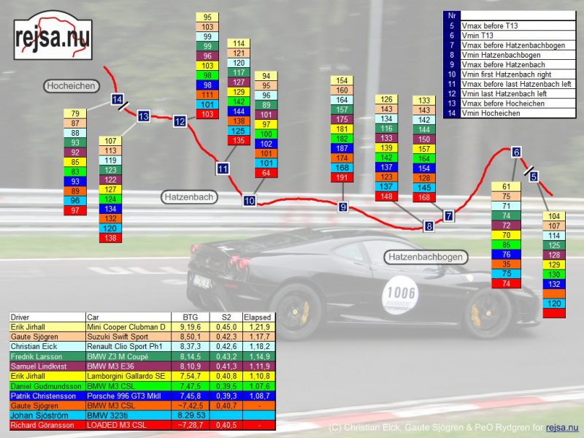Click orange speed value 35
The image size is (584, 438).
pos(506,264)
